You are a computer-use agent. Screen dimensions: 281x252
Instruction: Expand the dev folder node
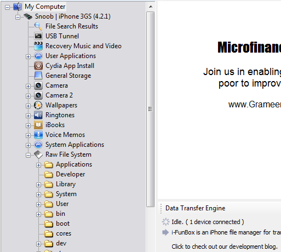[38, 244]
